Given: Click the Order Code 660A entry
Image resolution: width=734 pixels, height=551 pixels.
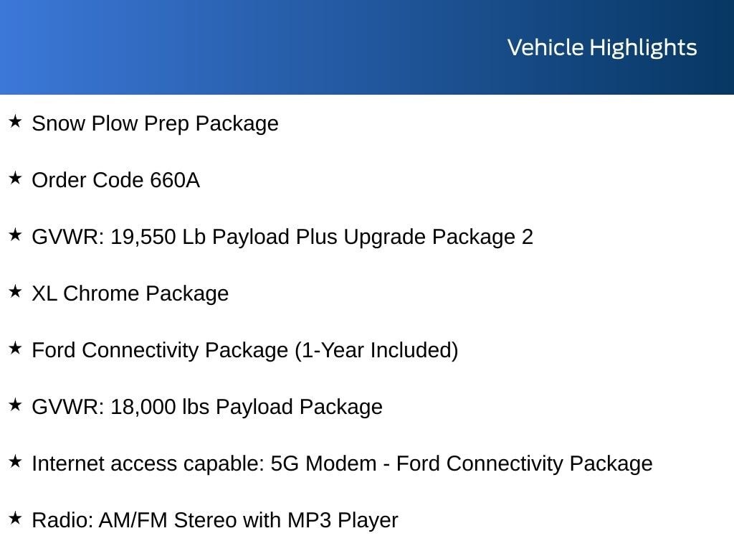Looking at the screenshot, I should [x=115, y=180].
